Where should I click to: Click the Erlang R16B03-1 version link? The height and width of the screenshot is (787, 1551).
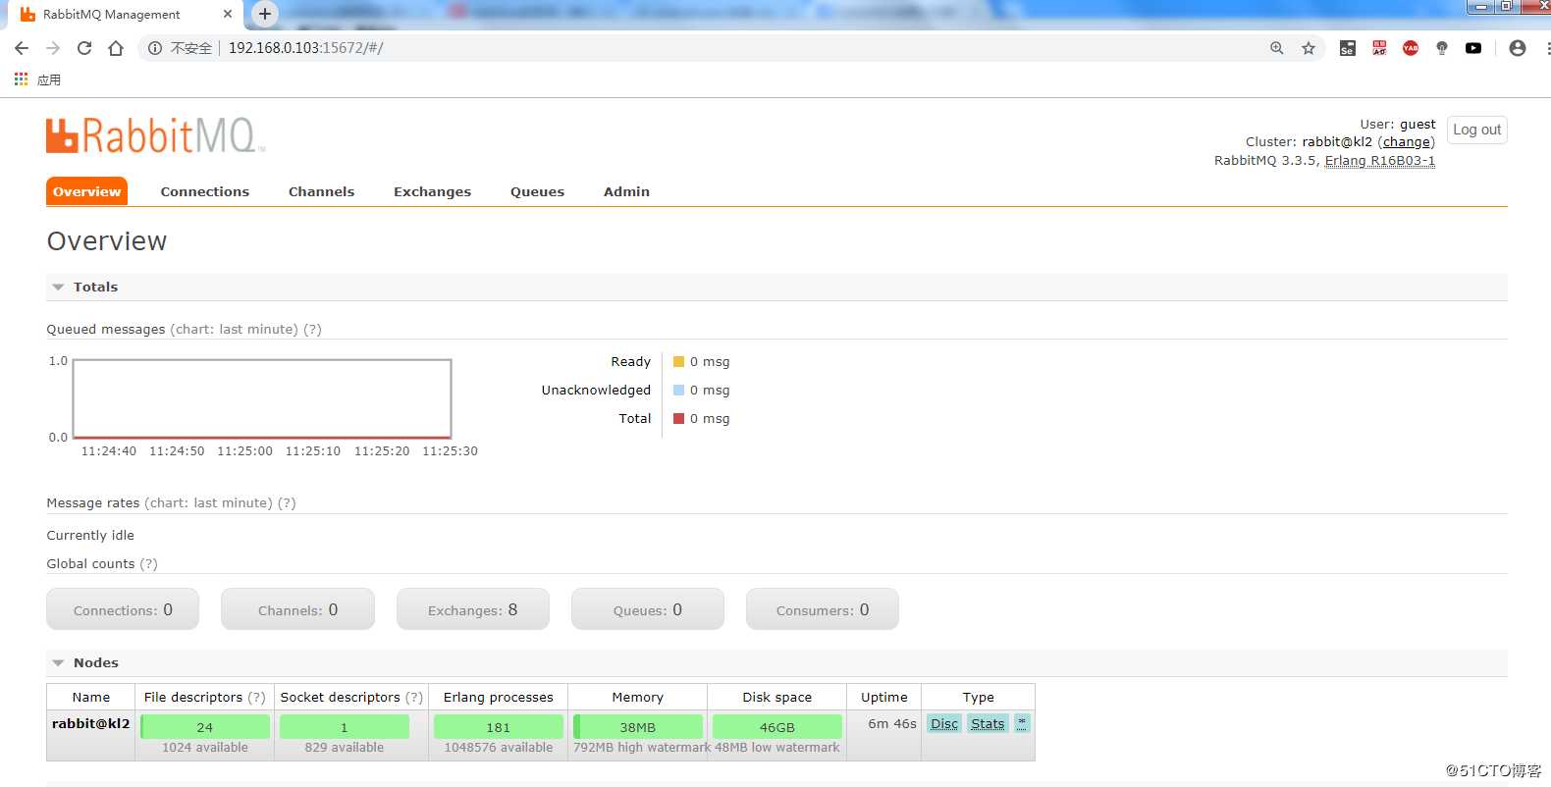click(x=1380, y=160)
